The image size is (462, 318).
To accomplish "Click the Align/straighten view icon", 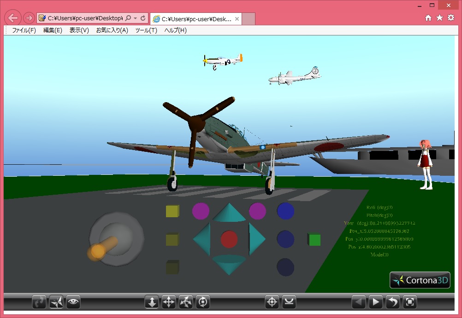I will pyautogui.click(x=289, y=302).
